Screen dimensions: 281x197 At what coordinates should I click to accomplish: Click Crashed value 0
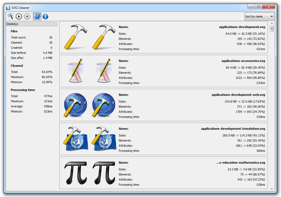pos(51,48)
